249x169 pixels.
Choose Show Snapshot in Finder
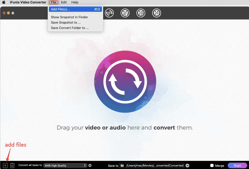click(69, 17)
